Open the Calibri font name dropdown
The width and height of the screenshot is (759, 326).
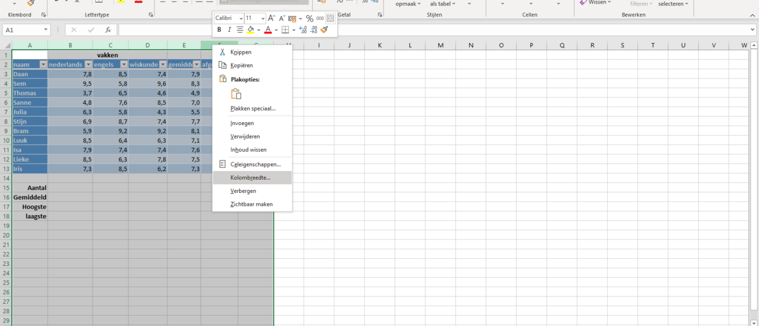pos(242,18)
